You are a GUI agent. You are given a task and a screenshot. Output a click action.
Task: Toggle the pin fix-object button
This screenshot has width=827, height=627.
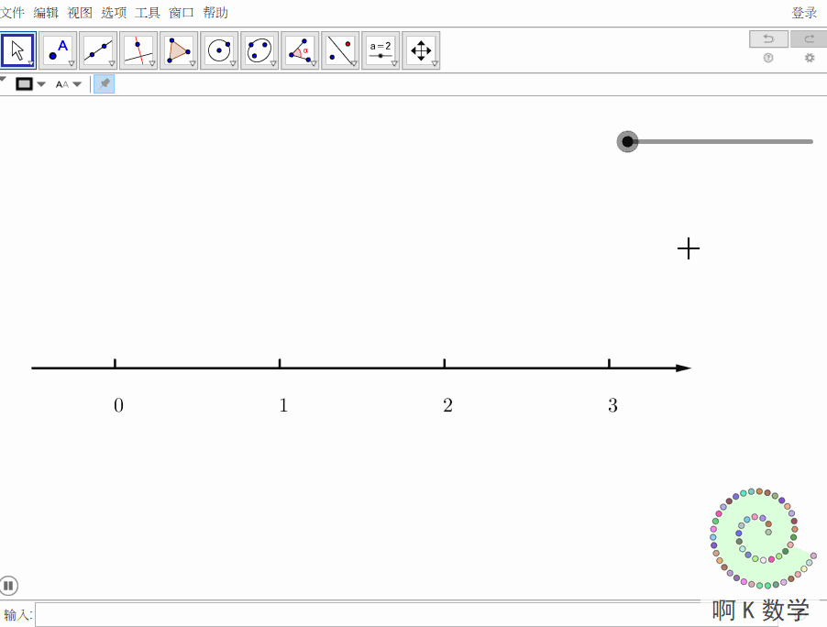[105, 83]
